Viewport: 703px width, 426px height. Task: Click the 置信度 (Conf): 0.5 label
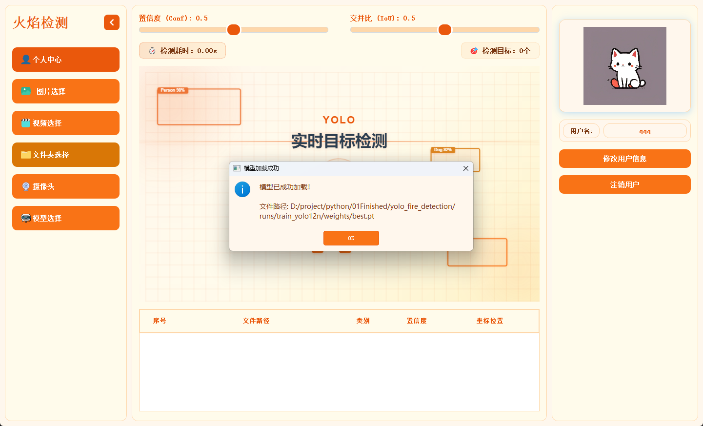[x=173, y=18]
